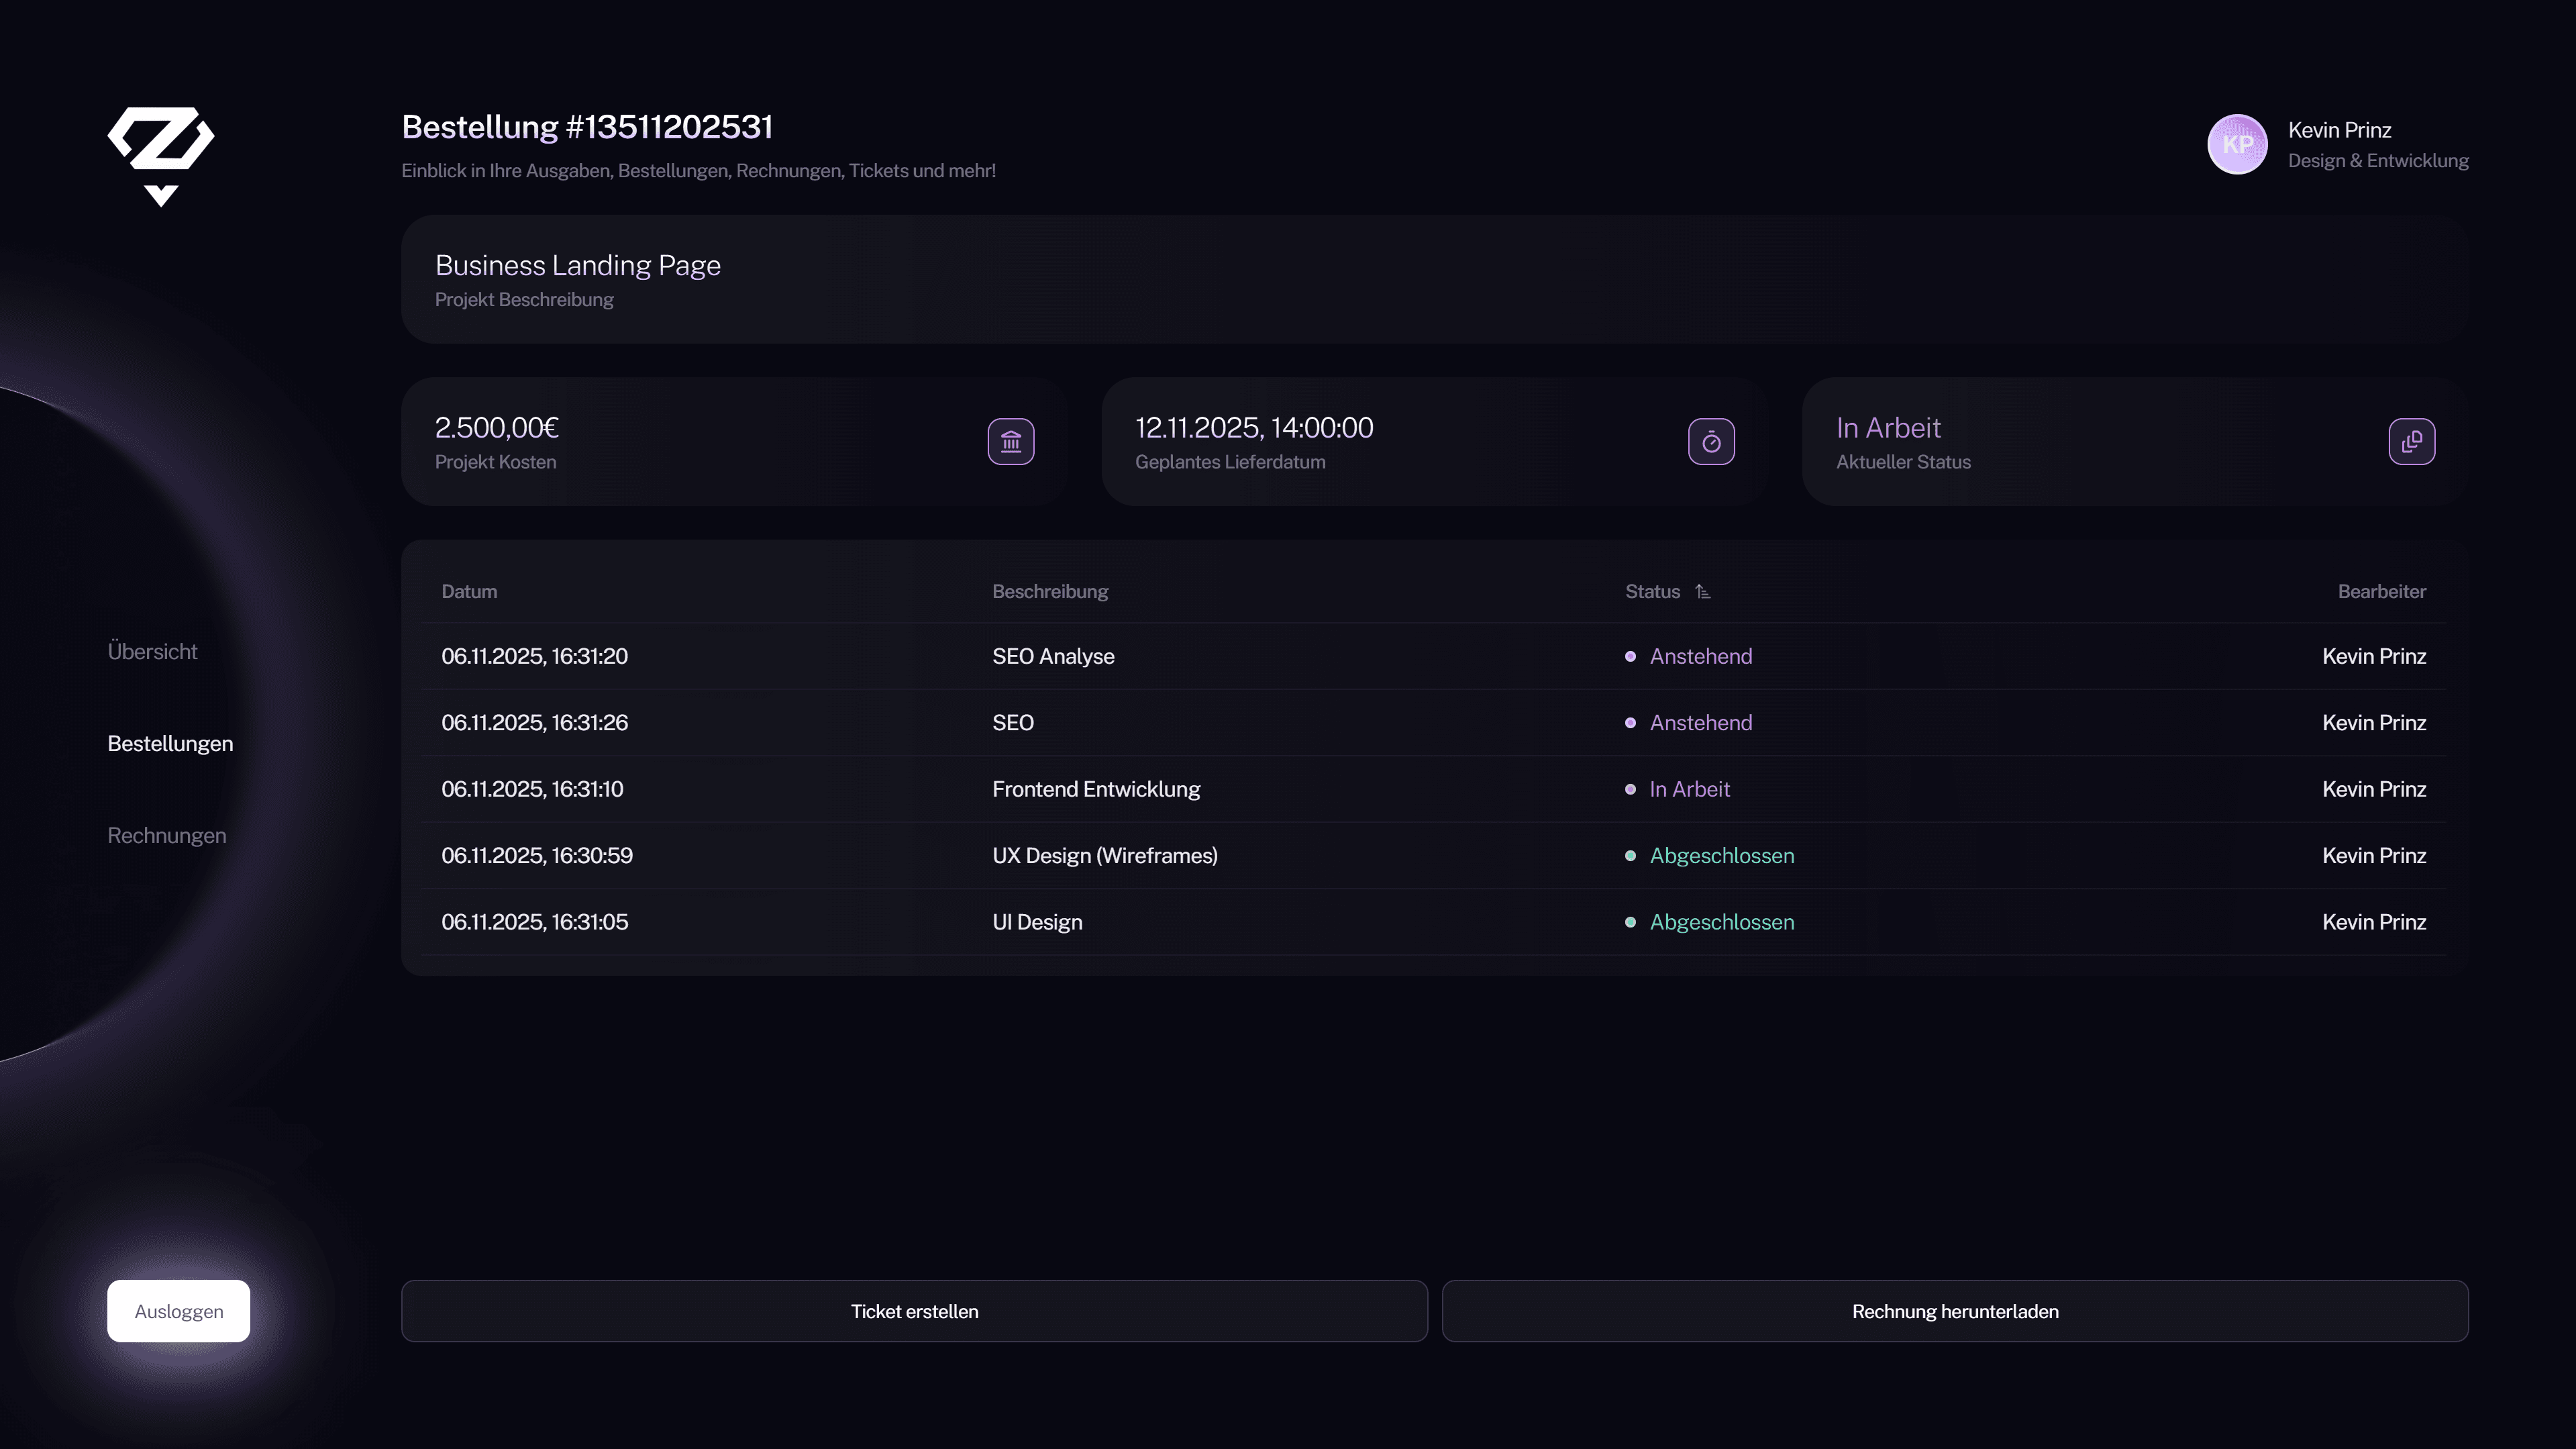This screenshot has width=2576, height=1449.
Task: Sort by the Beschreibung column header
Action: 1049,592
